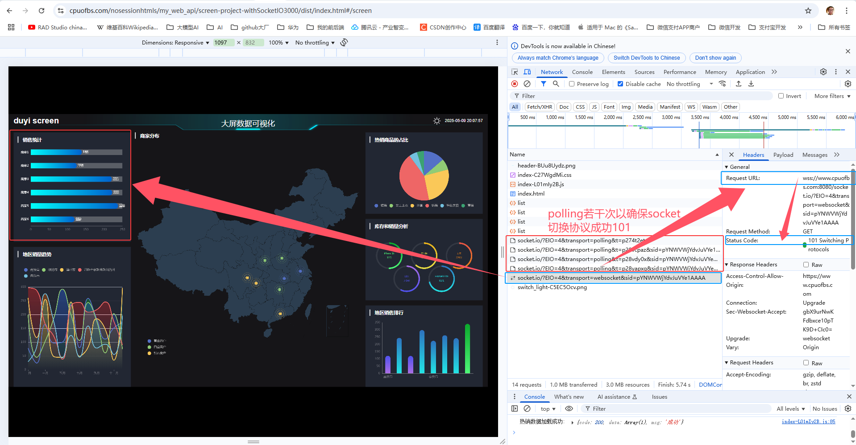Click the inspect element picker icon
Viewport: 856px width, 445px height.
pos(515,72)
